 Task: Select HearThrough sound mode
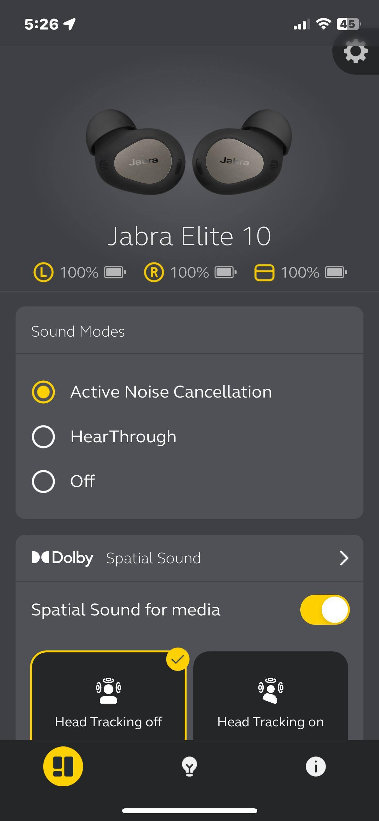(43, 436)
